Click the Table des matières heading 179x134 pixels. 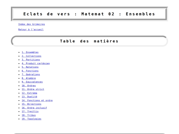[x=89, y=41]
